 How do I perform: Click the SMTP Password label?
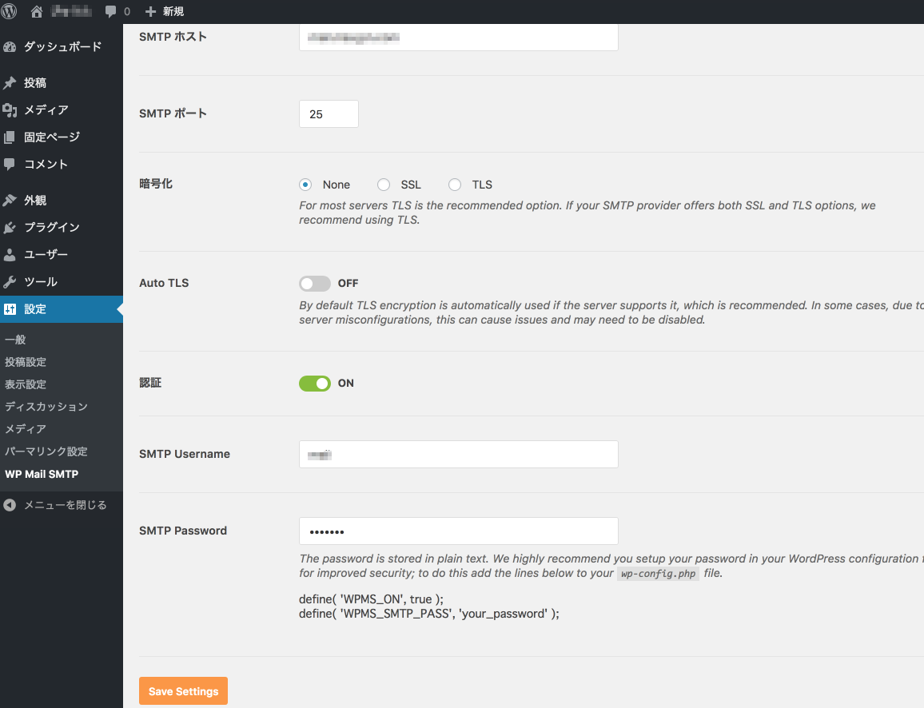coord(183,531)
